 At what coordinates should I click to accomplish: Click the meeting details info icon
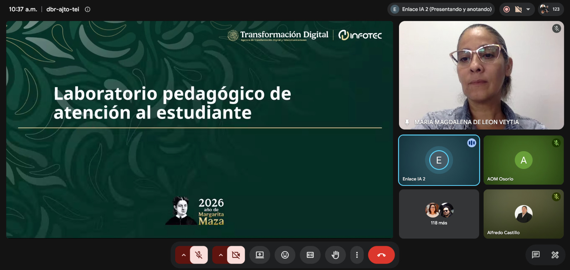[88, 9]
